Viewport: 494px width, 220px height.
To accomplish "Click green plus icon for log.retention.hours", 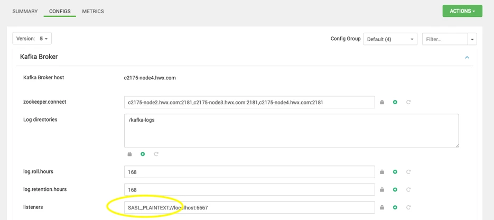I will click(x=395, y=190).
